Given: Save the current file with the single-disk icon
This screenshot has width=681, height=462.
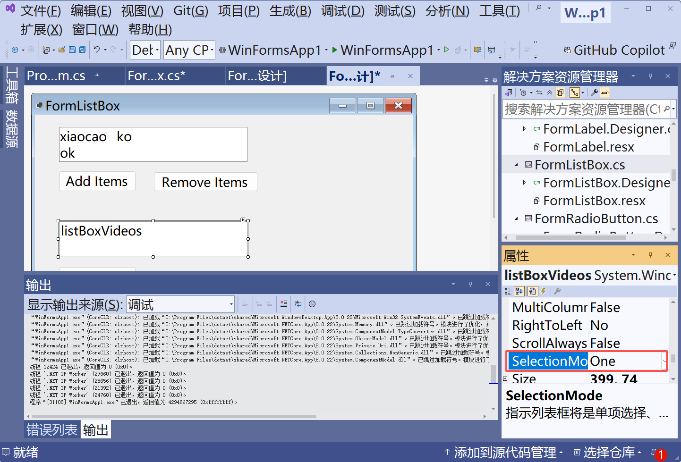Looking at the screenshot, I should 72,50.
